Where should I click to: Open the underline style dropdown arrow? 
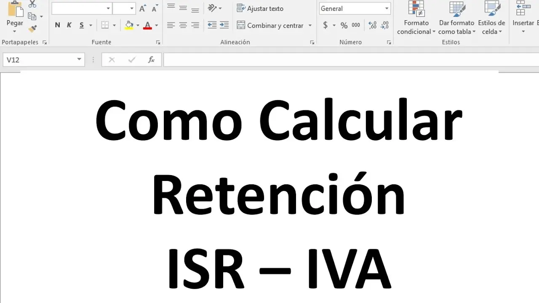pos(91,26)
